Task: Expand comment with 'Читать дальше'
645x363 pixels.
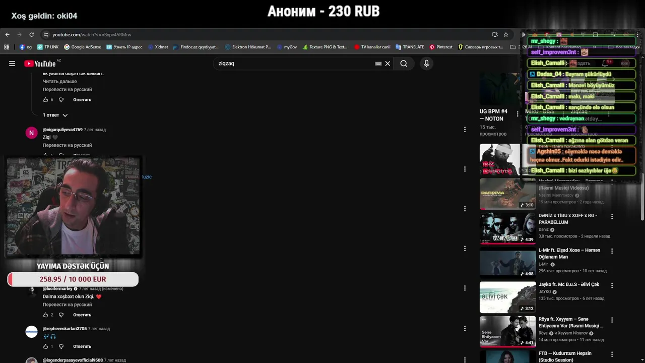Action: pyautogui.click(x=59, y=81)
